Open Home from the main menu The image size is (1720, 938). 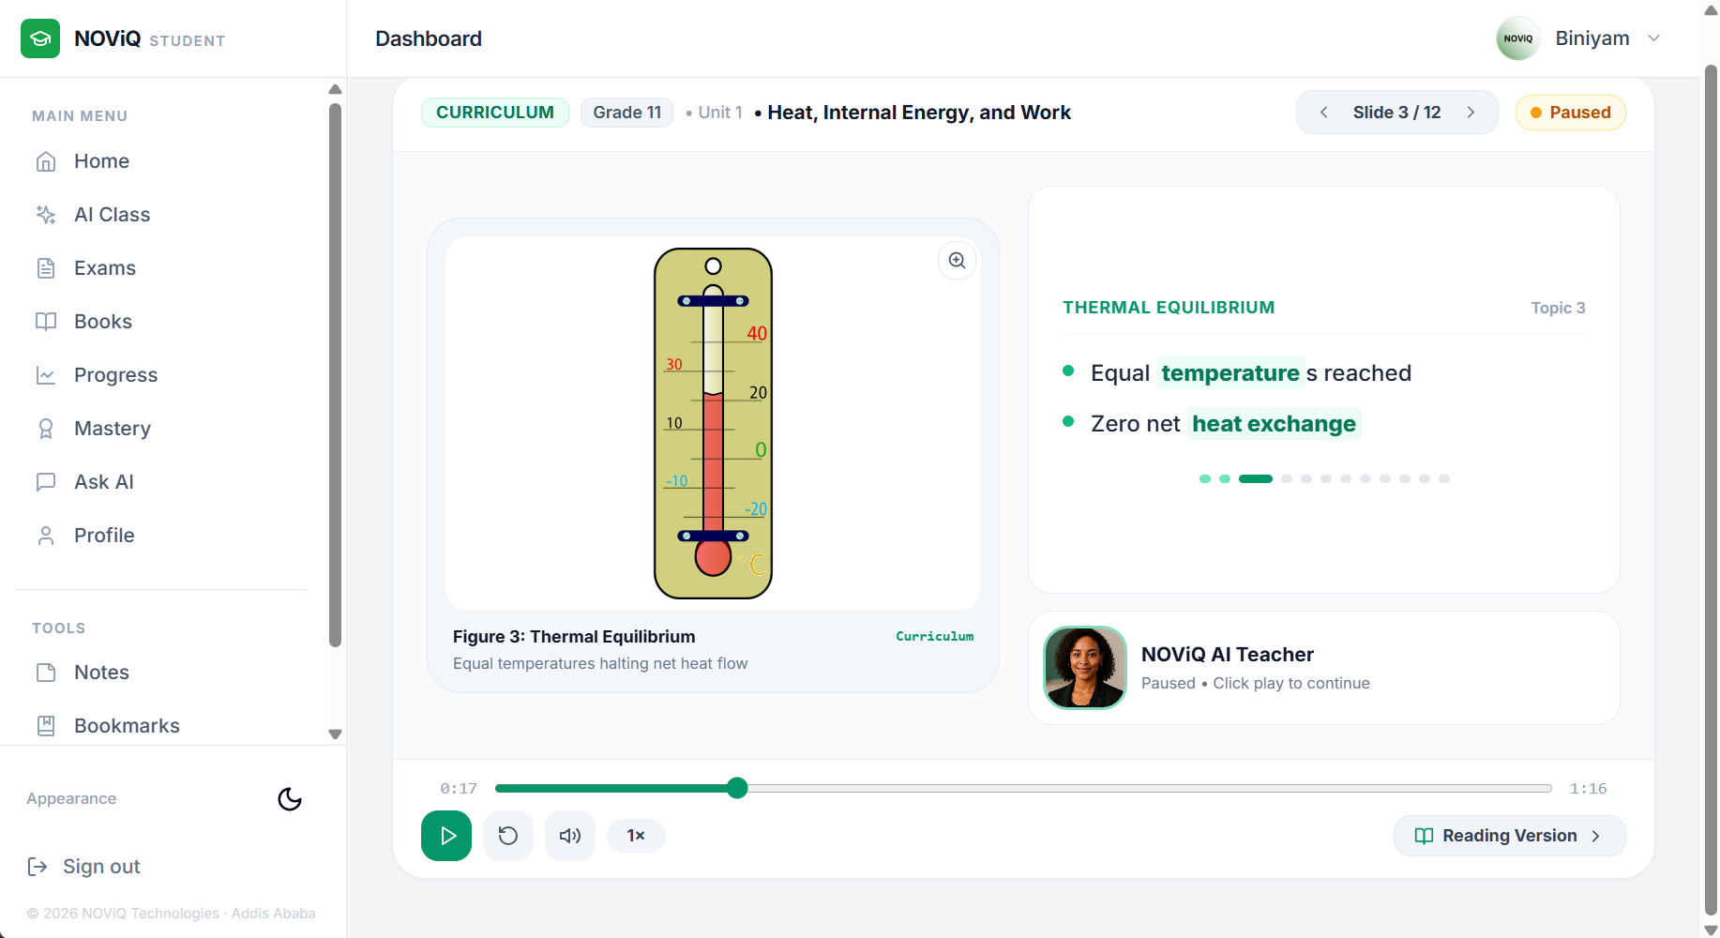coord(101,161)
